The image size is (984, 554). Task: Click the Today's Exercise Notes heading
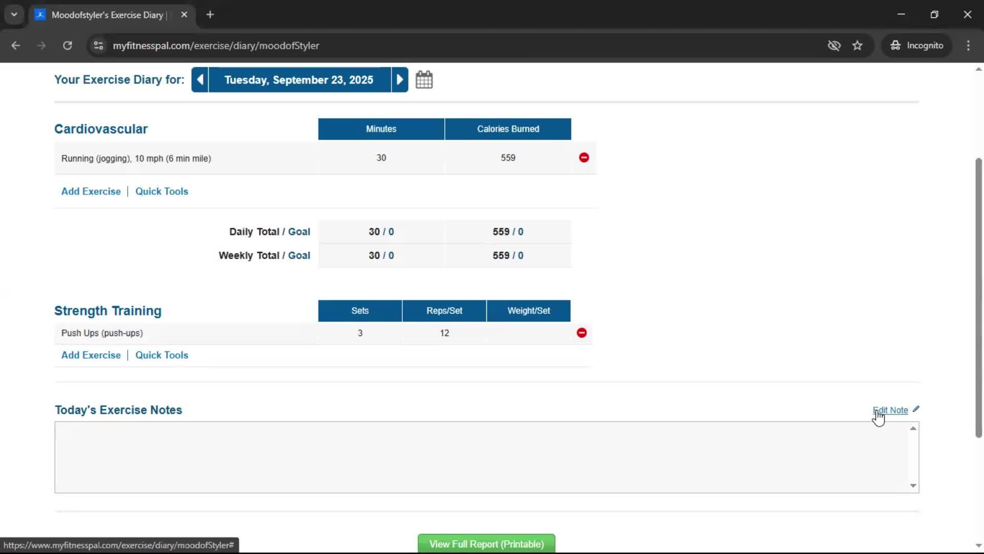point(118,410)
